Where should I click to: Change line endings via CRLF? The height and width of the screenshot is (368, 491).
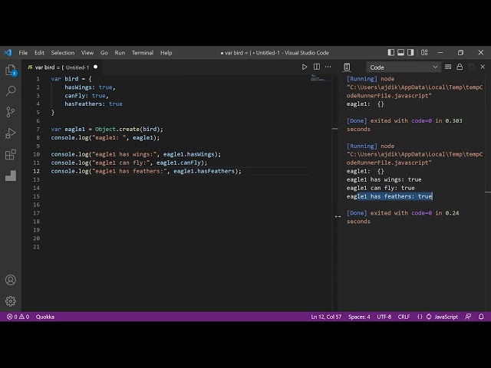click(404, 317)
